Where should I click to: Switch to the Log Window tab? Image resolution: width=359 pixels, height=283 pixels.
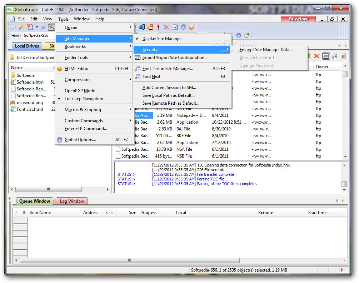tap(72, 201)
